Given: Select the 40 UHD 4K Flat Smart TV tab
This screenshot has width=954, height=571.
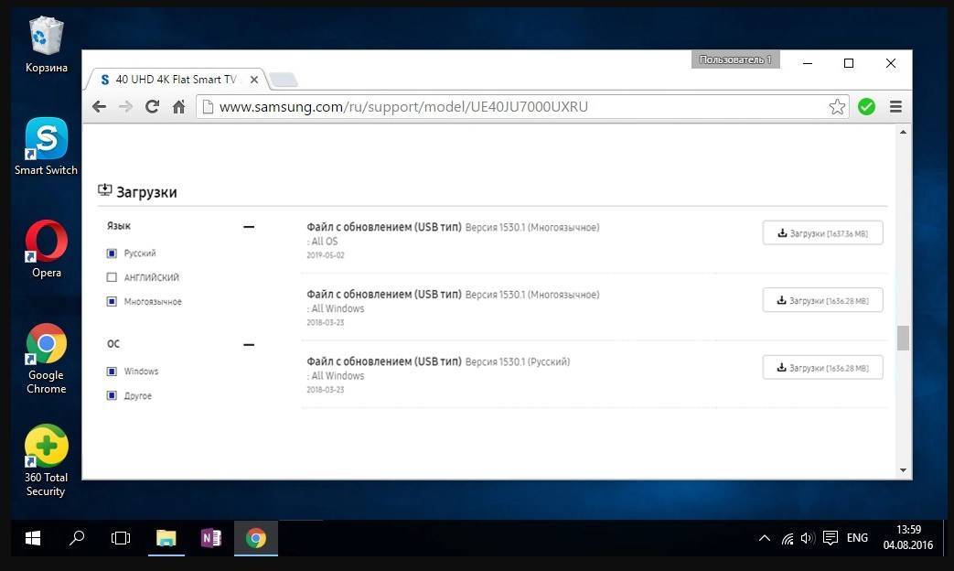Looking at the screenshot, I should tap(176, 80).
